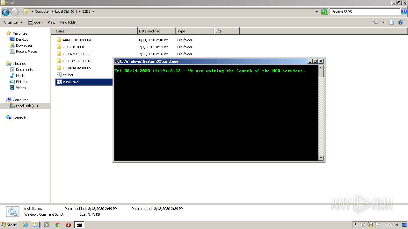Select the XFSBRM.02.00.05 folder
Image resolution: width=408 pixels, height=229 pixels.
pyautogui.click(x=76, y=54)
